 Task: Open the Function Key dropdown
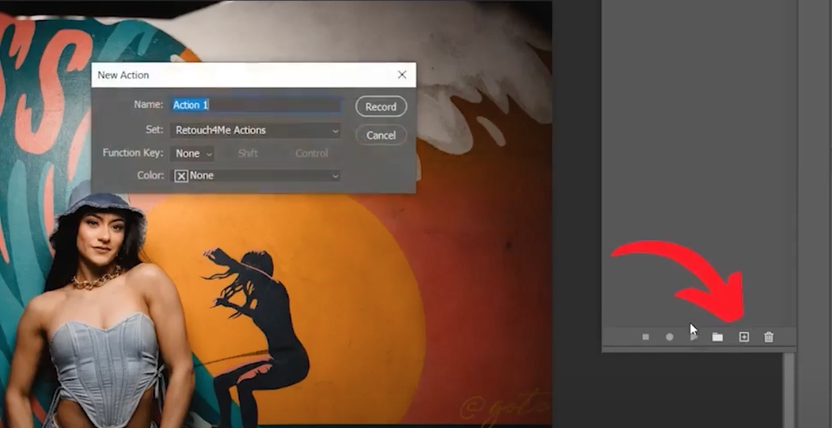point(192,153)
